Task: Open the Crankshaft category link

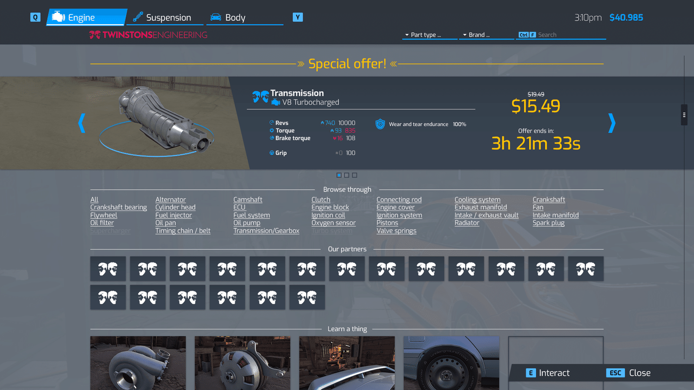Action: click(549, 200)
